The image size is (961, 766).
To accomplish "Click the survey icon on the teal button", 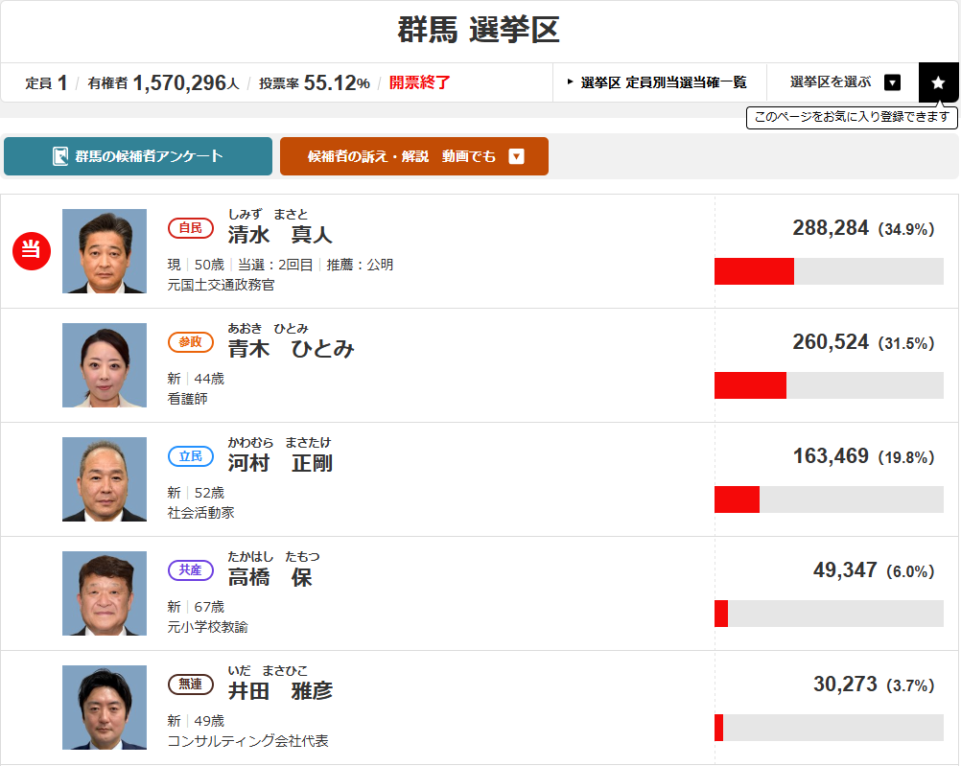I will click(x=60, y=156).
